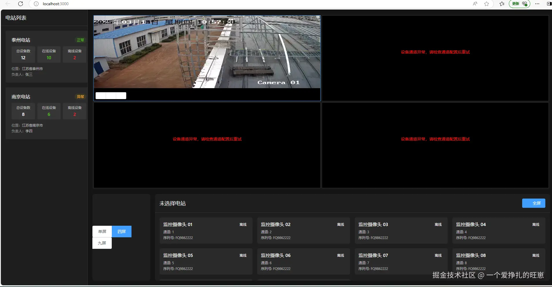Viewport: 552px width, 287px height.
Task: Click 泰州电站's 离线设备 2 box
Action: [75, 54]
